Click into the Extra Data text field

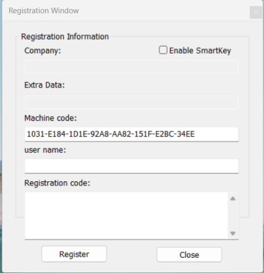coord(132,102)
